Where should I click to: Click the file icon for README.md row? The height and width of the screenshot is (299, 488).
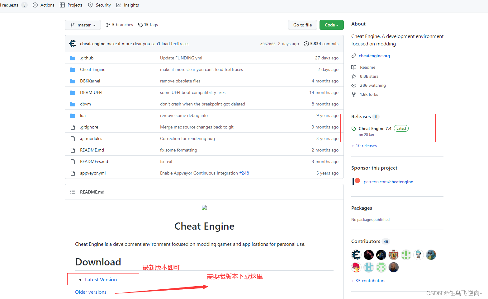click(x=73, y=150)
